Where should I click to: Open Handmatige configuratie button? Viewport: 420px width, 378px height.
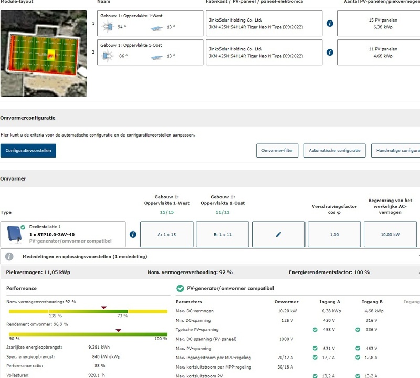pyautogui.click(x=396, y=151)
